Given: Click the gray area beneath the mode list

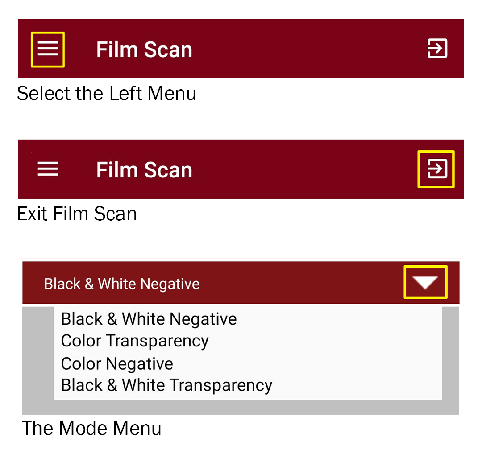Looking at the screenshot, I should click(x=241, y=407).
